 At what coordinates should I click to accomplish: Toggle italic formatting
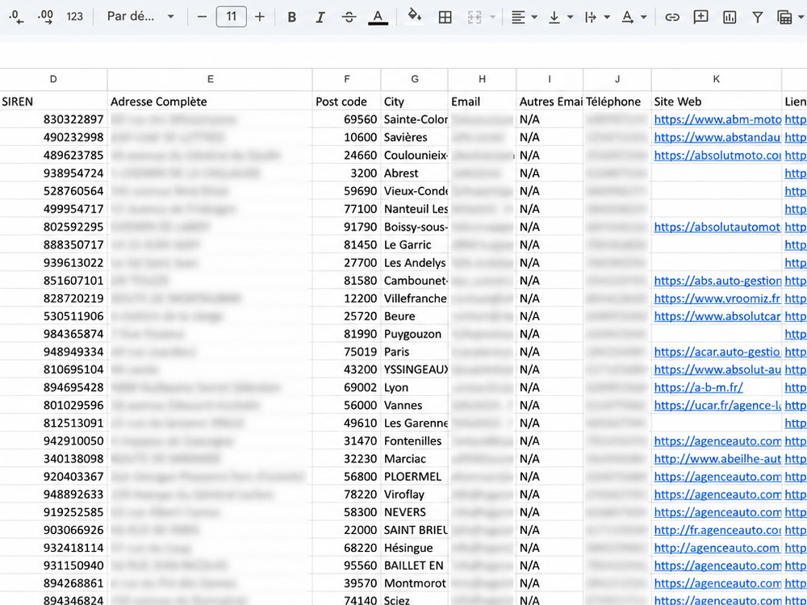320,17
